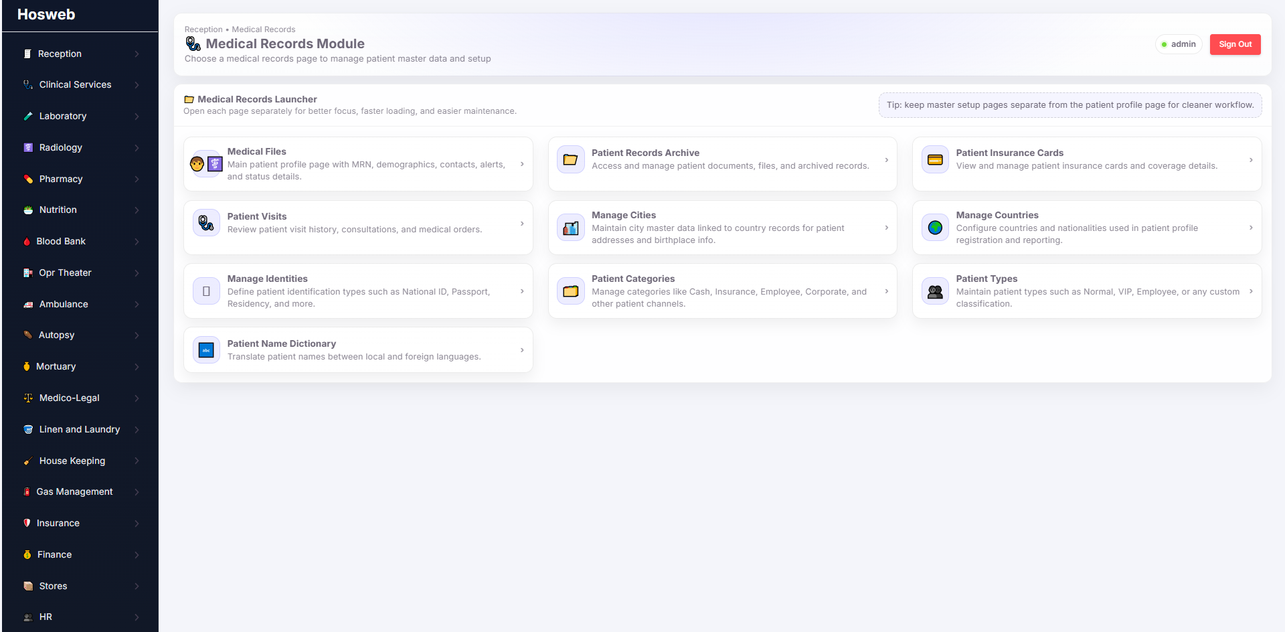1285x632 pixels.
Task: Click the Manage Countries globe icon
Action: pos(935,228)
